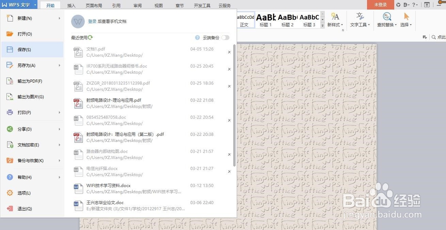Apply the 标题 2 style
Viewport: 446px width, 230px height.
288,20
